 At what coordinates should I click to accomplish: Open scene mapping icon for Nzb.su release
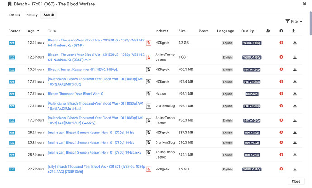click(148, 94)
